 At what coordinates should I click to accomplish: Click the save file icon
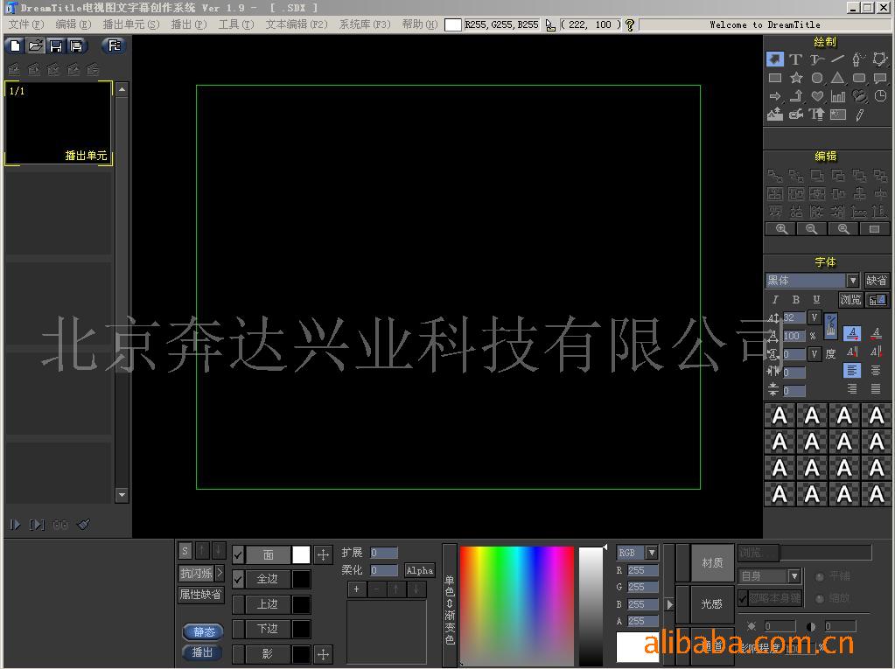(x=55, y=45)
